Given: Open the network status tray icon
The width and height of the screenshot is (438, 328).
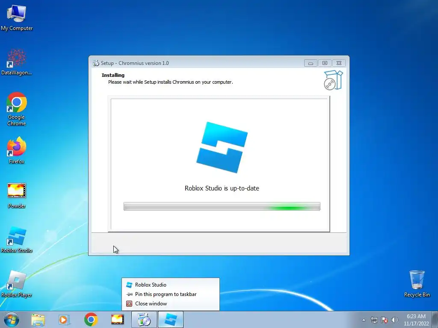Looking at the screenshot, I should [374, 320].
